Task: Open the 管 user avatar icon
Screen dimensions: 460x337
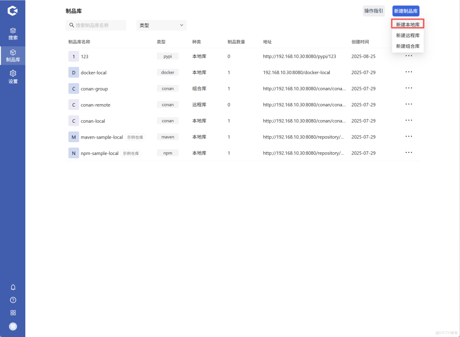Action: pos(13,326)
